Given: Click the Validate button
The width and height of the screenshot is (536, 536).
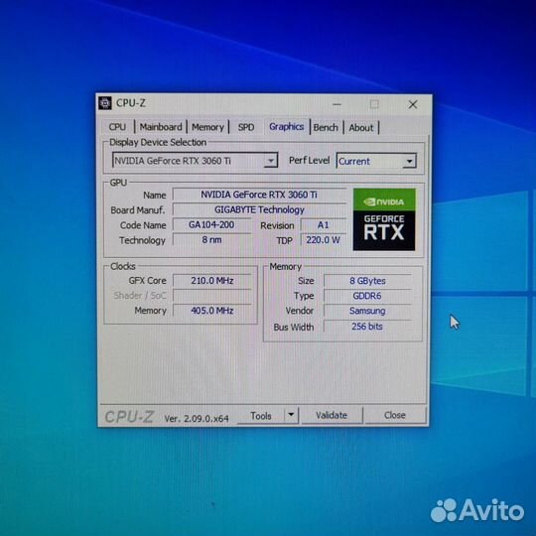Looking at the screenshot, I should coord(332,415).
